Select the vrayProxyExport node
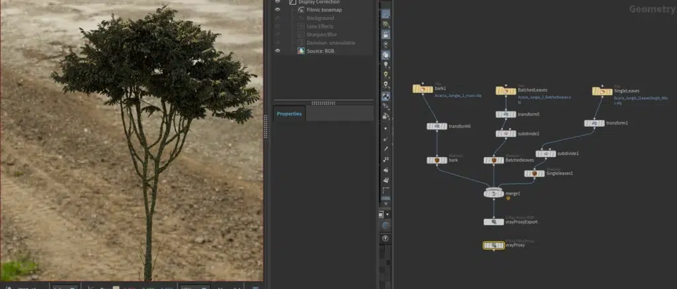 point(493,222)
